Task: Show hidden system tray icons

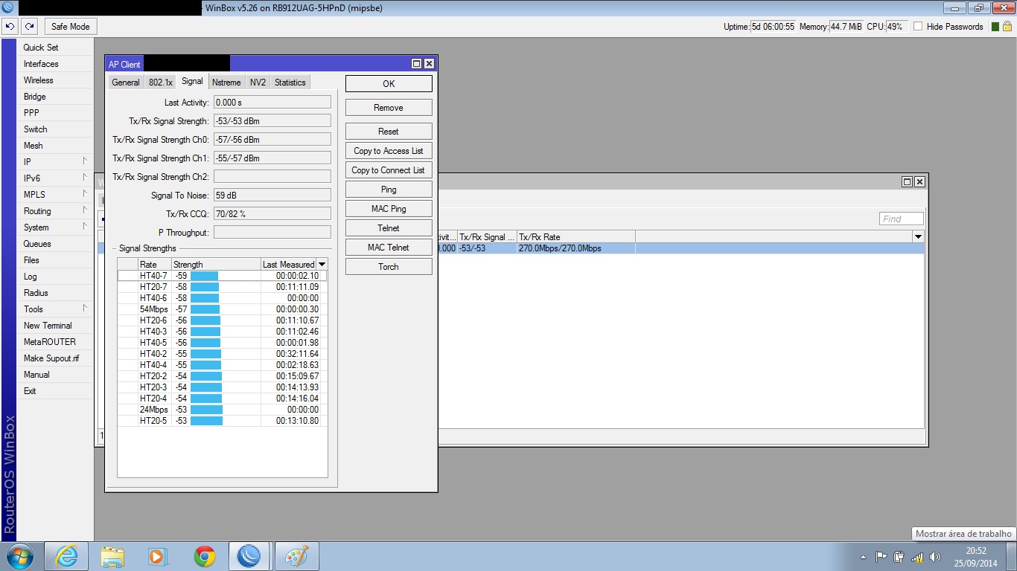Action: 863,557
